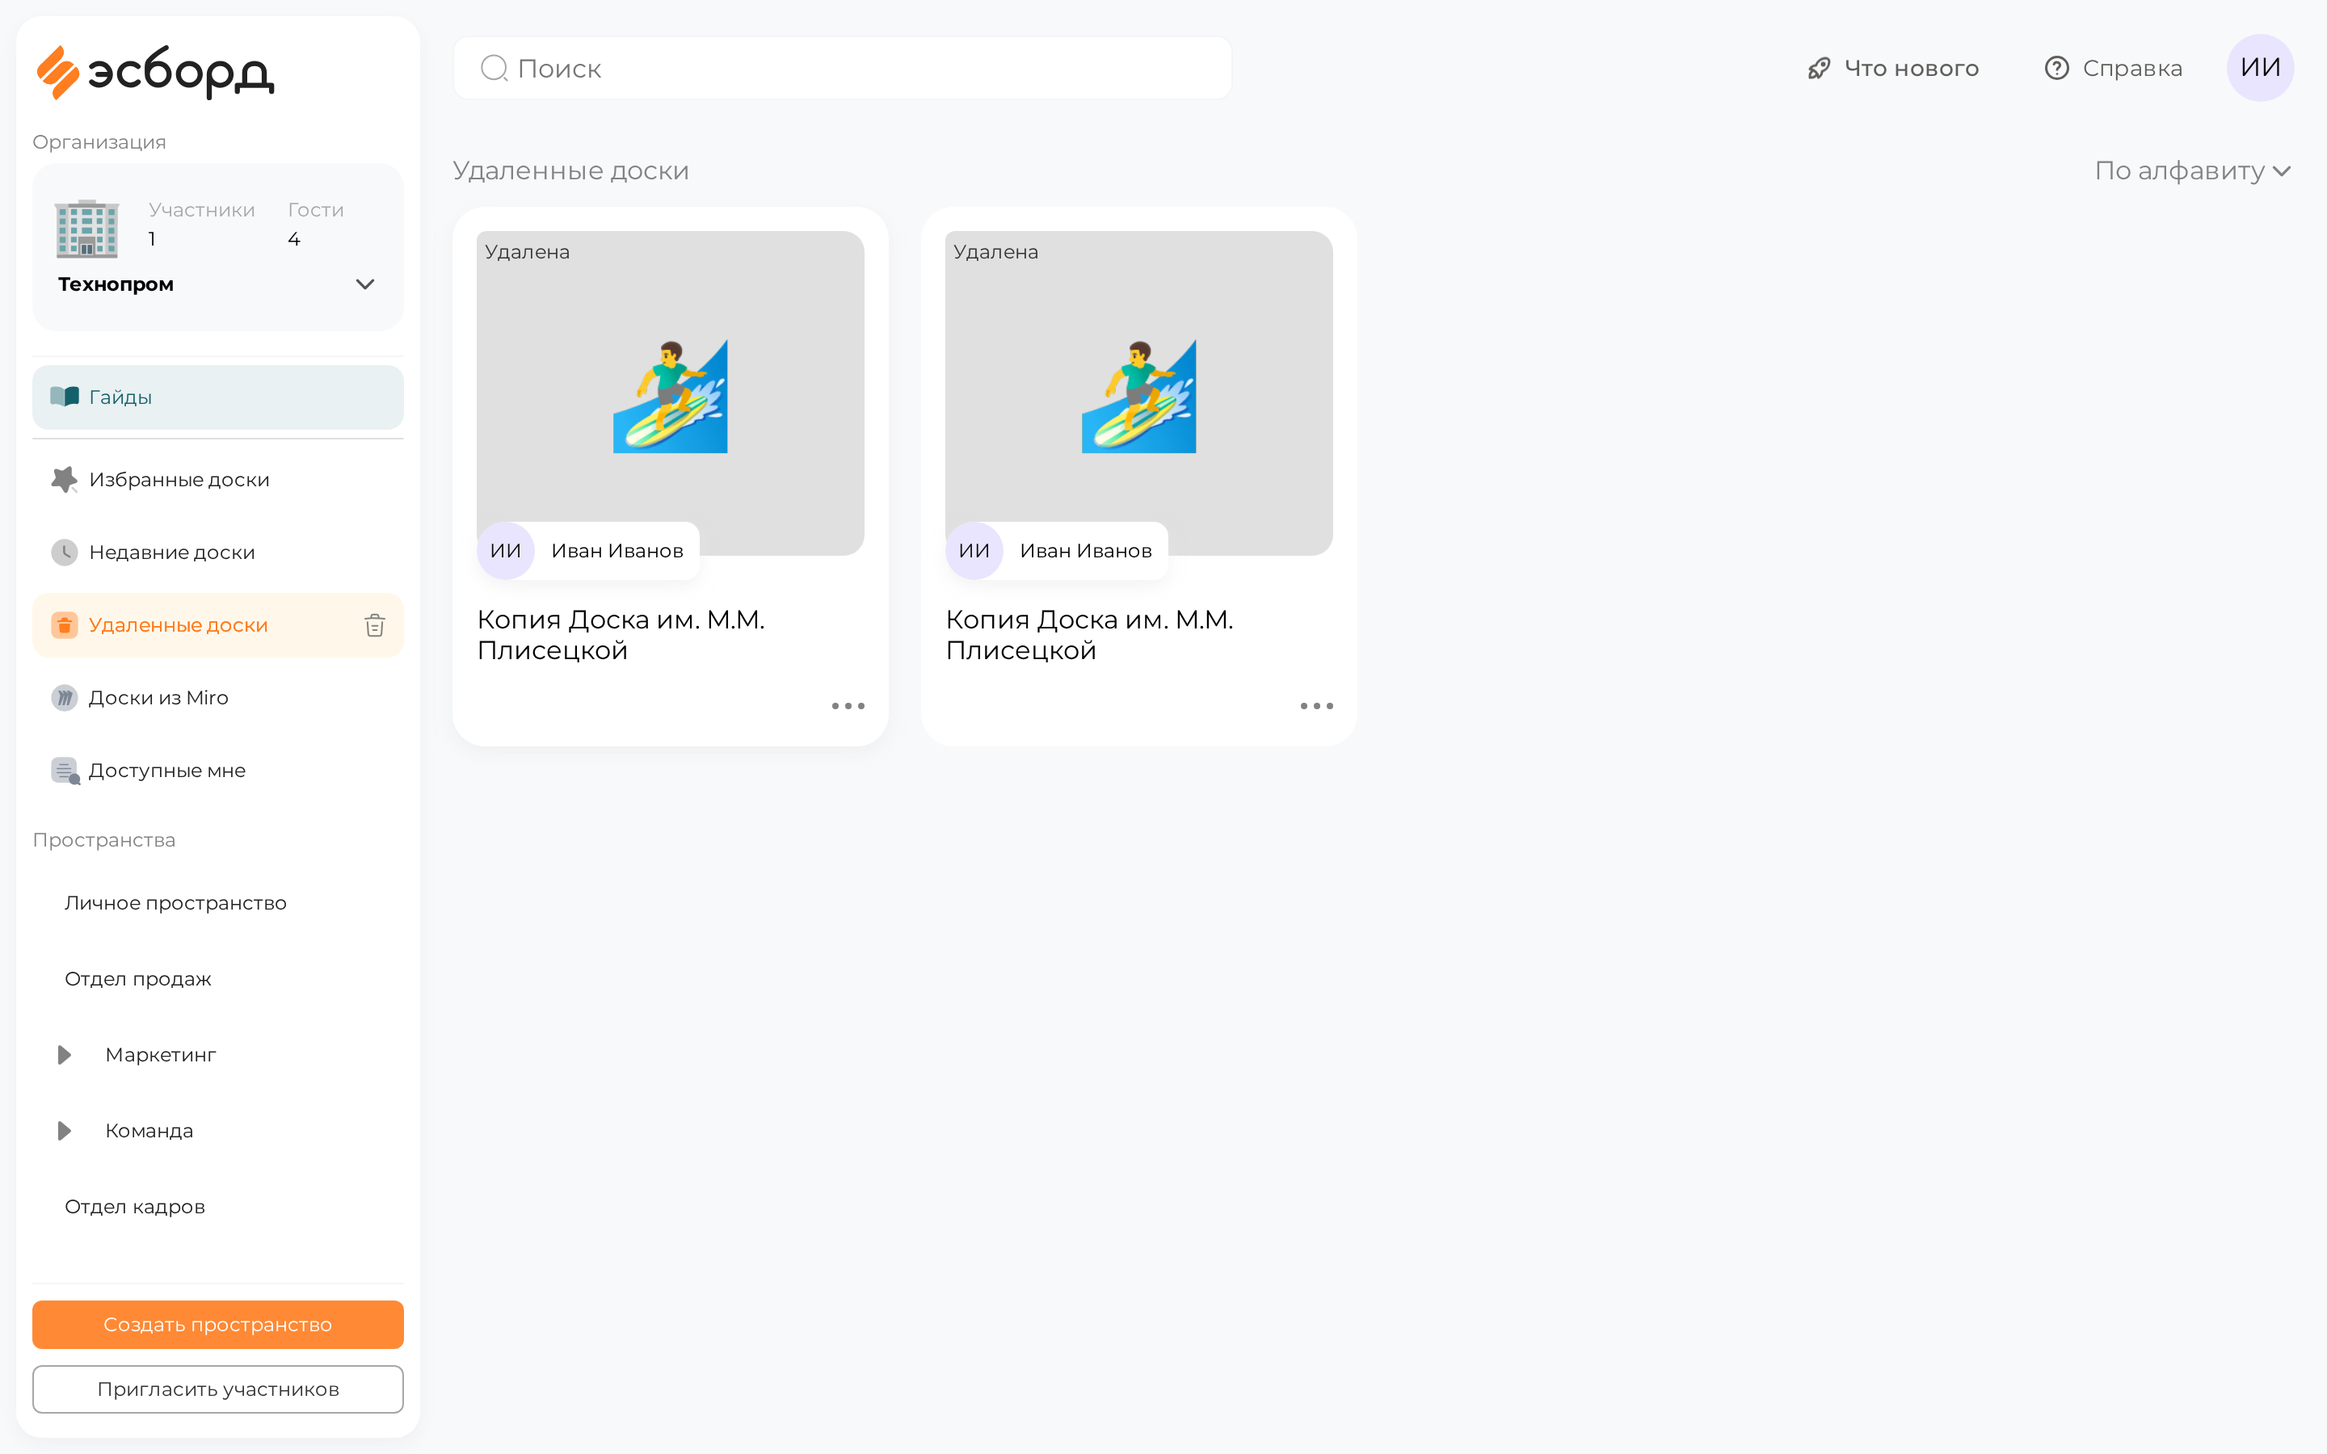Image resolution: width=2327 pixels, height=1454 pixels.
Task: Click the Miro icon in sidebar
Action: tap(65, 697)
